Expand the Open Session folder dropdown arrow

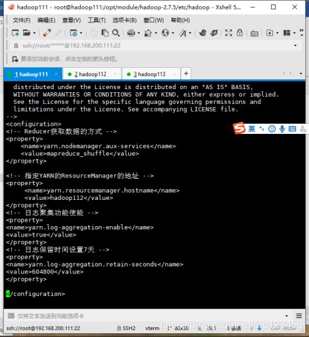[34, 33]
